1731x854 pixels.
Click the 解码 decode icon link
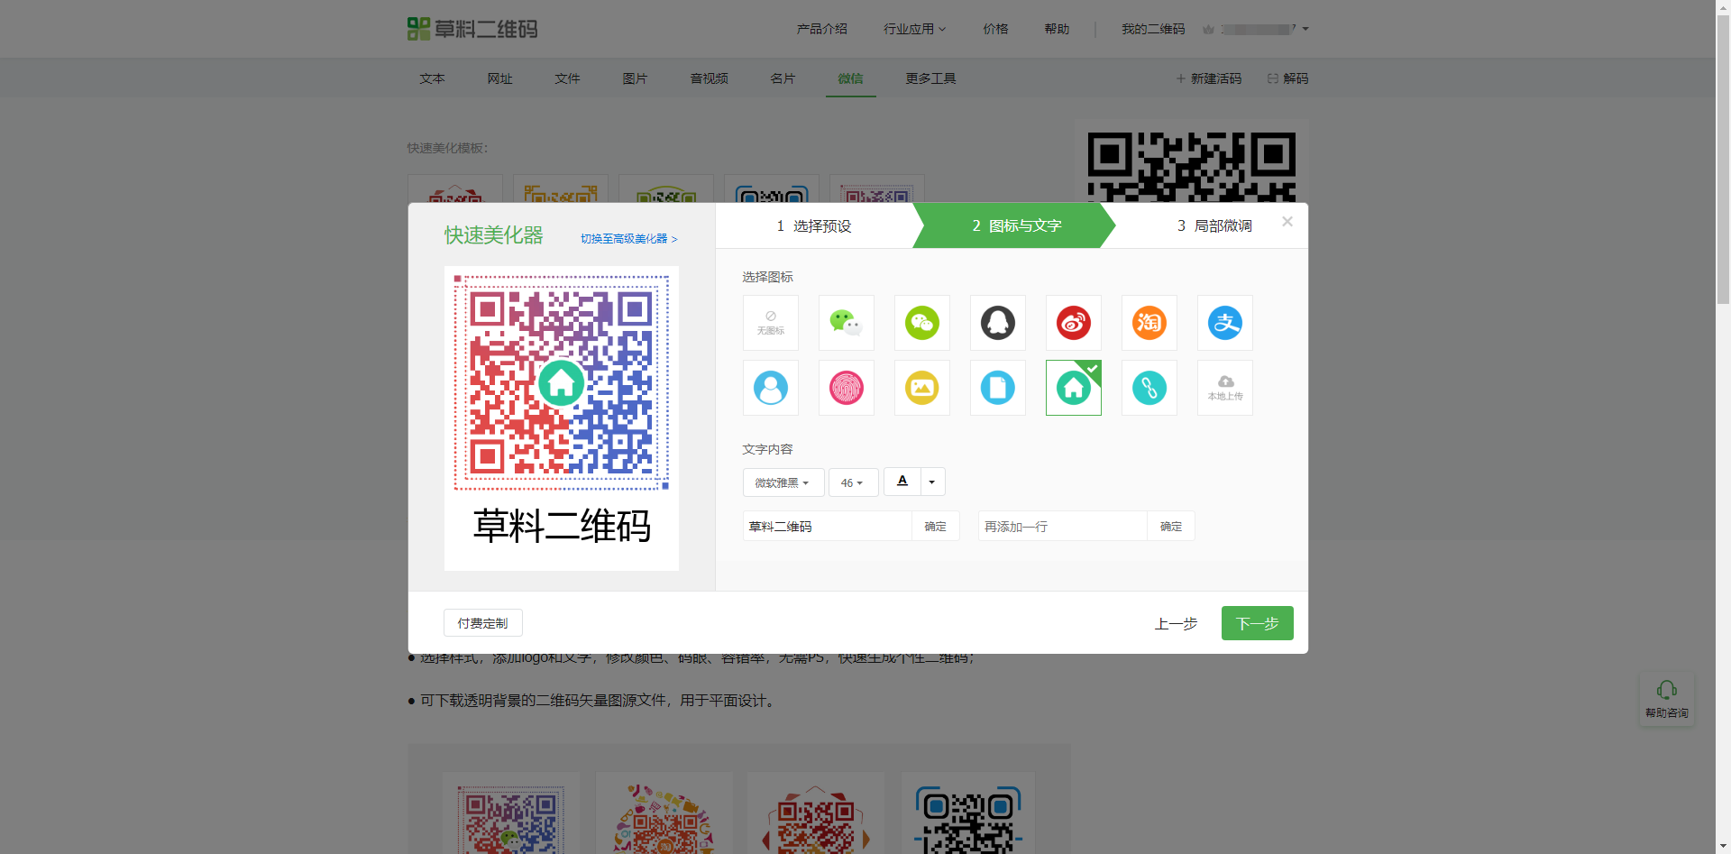(1287, 78)
